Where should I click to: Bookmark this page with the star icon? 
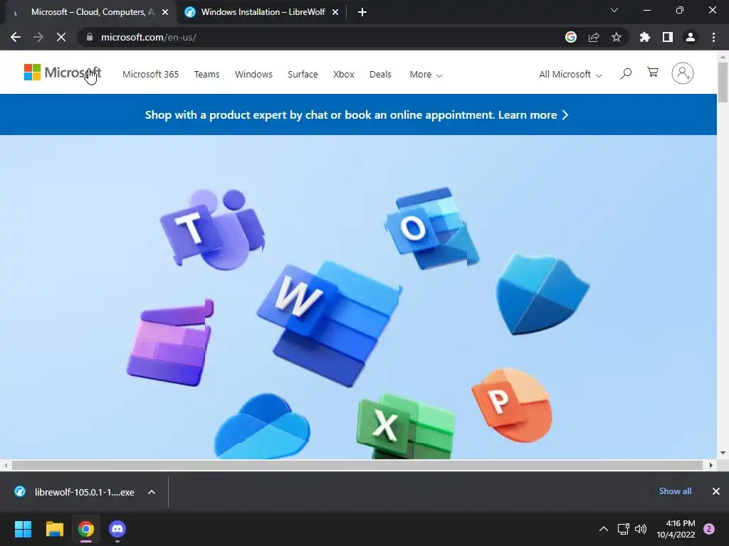(617, 37)
